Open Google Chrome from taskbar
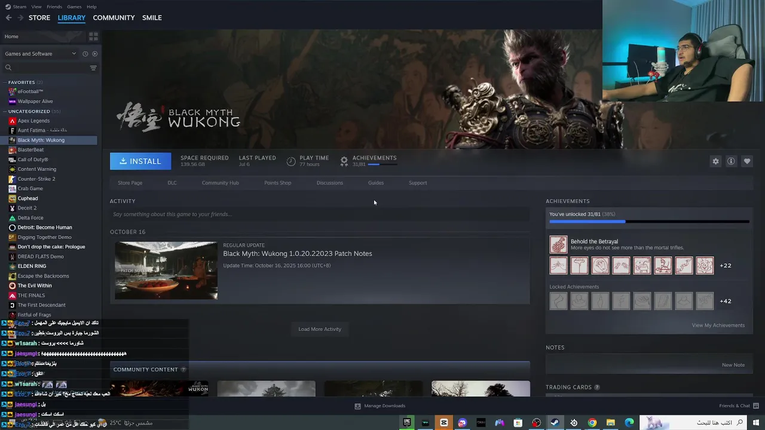The image size is (765, 430). 592,422
